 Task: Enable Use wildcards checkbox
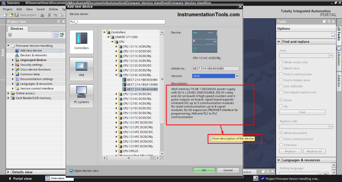pyautogui.click(x=281, y=86)
